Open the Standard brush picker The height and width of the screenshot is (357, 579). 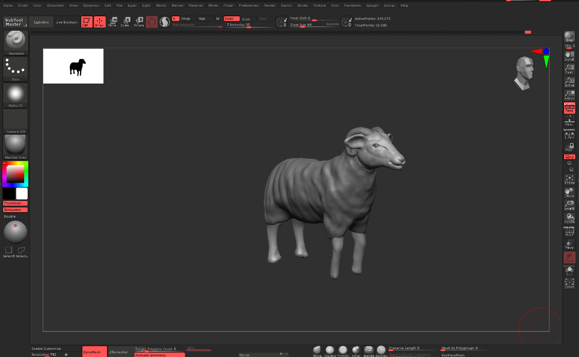point(16,41)
